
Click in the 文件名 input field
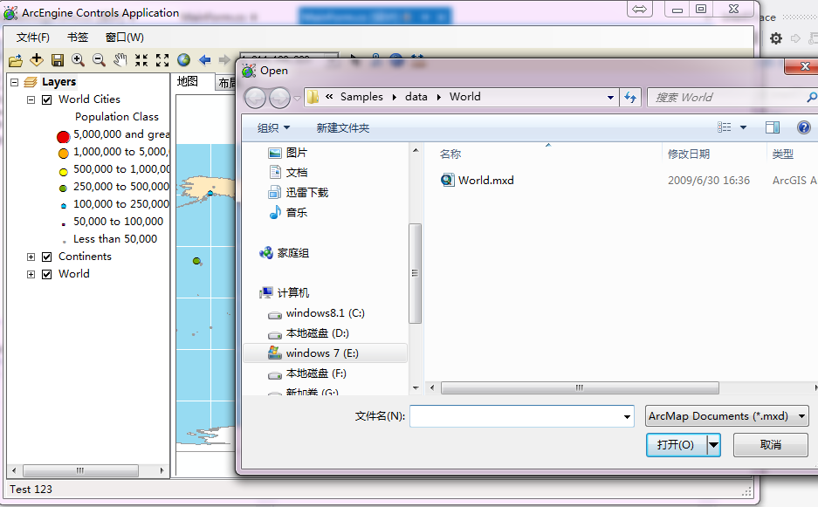[x=517, y=416]
